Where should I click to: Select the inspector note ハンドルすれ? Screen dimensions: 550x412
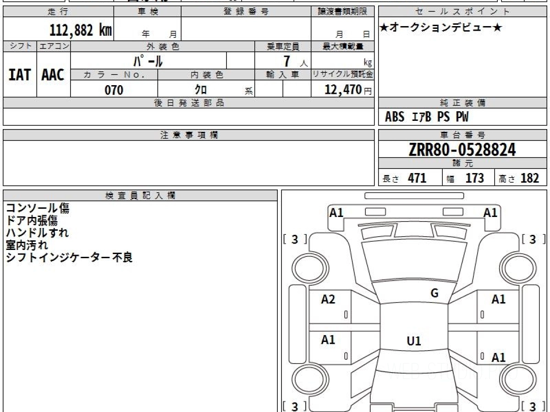tap(37, 233)
